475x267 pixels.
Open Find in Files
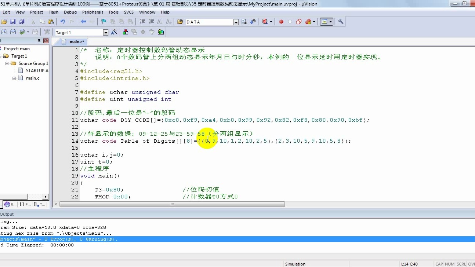tap(180, 22)
